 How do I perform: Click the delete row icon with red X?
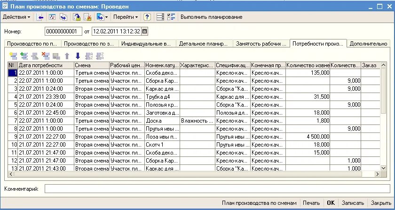(45, 56)
